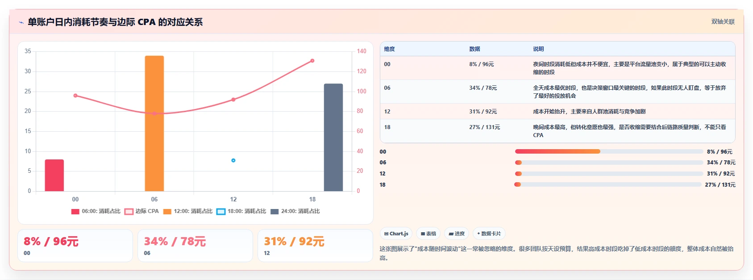753x280 pixels.
Task: Toggle the 06:00 消耗占比 legend item
Action: click(96, 211)
